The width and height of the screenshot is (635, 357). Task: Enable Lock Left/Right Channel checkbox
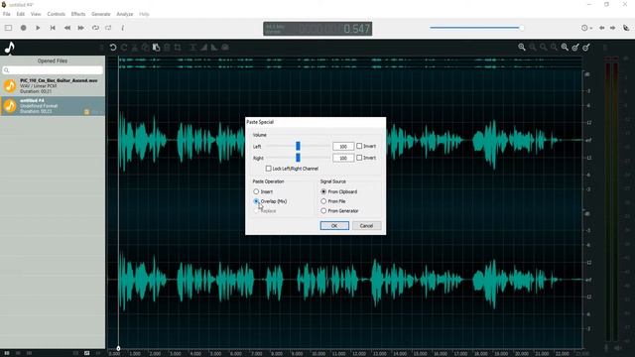click(269, 169)
